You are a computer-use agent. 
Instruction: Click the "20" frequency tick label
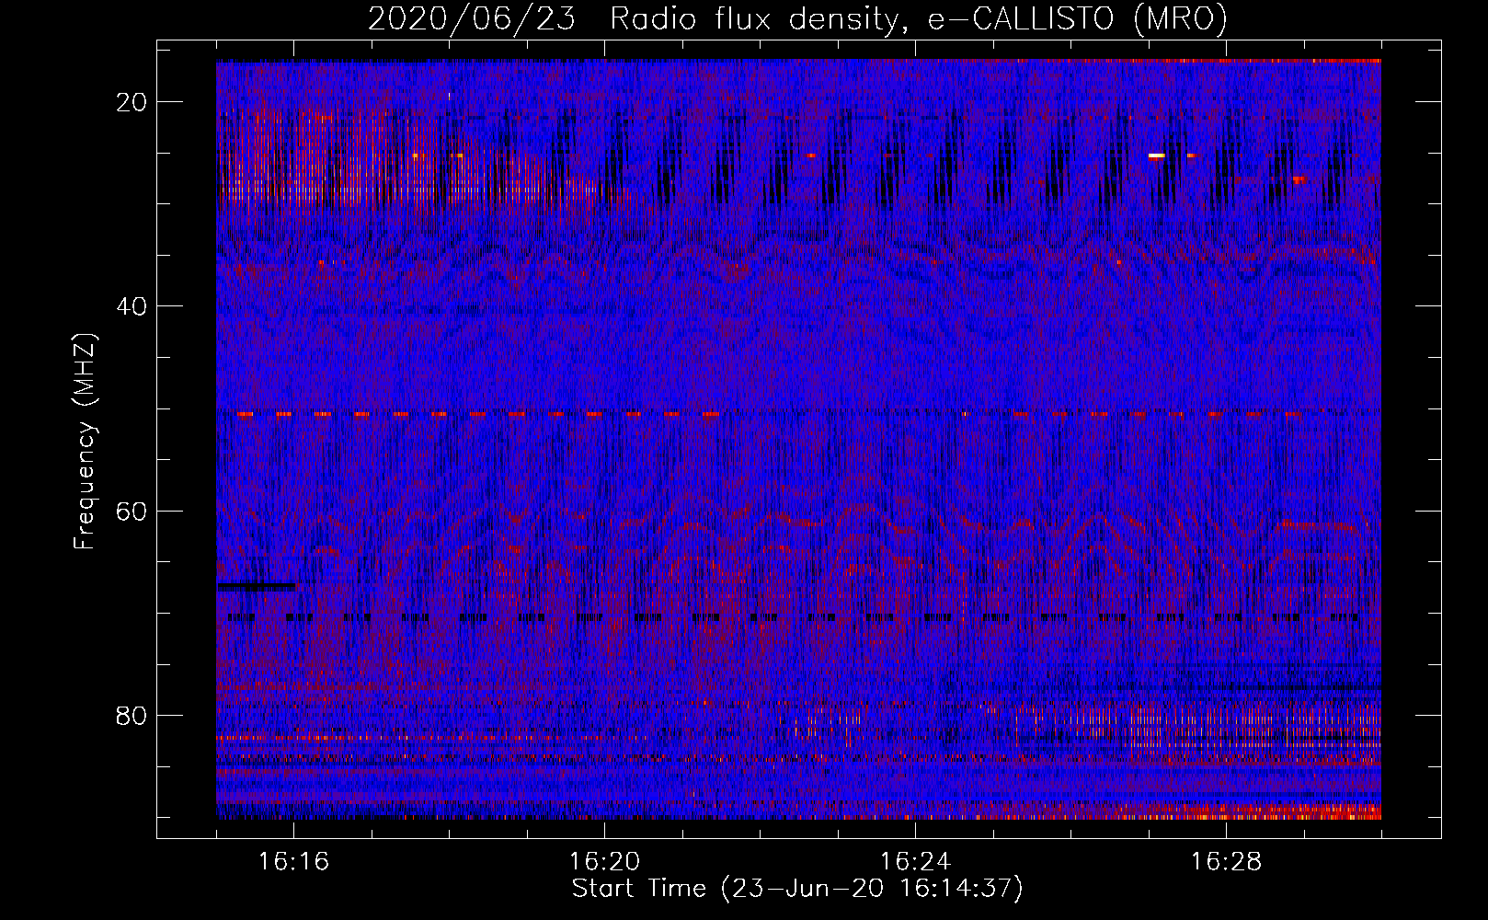pos(132,102)
